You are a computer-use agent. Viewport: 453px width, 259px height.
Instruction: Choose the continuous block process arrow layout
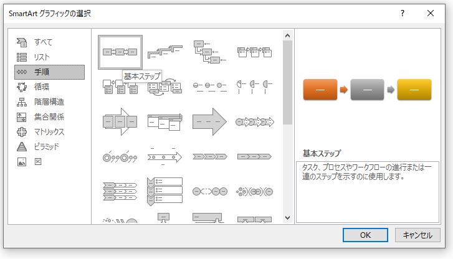click(120, 121)
